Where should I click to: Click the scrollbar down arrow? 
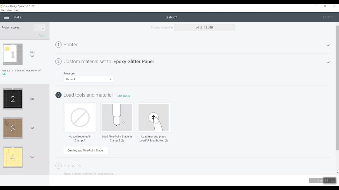click(337, 173)
